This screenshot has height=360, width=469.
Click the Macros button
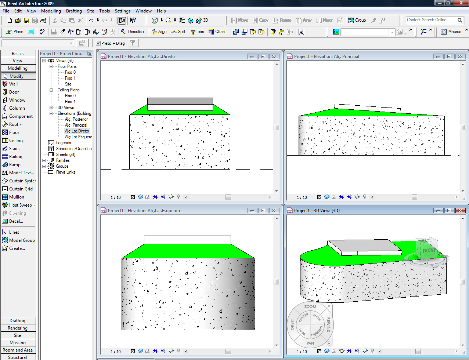pyautogui.click(x=451, y=32)
